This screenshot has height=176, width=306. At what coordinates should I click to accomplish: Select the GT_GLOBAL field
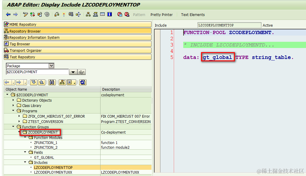pos(44,158)
